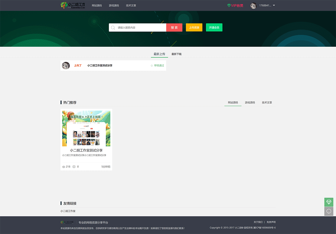336x234 pixels.
Task: Open the 技术文章 menu in the navigation bar
Action: point(131,5)
